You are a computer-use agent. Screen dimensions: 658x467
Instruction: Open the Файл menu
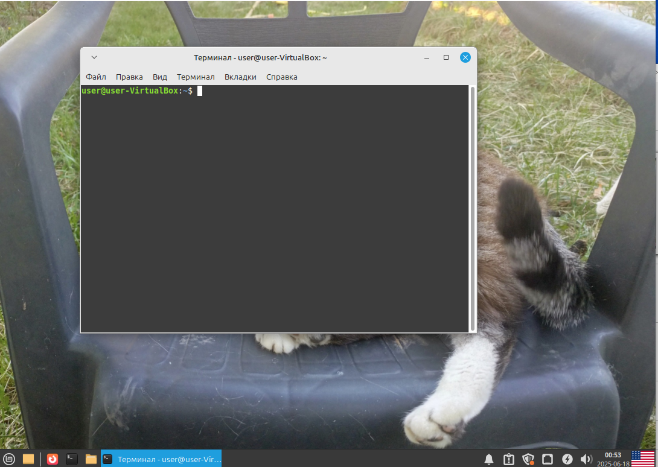coord(95,77)
